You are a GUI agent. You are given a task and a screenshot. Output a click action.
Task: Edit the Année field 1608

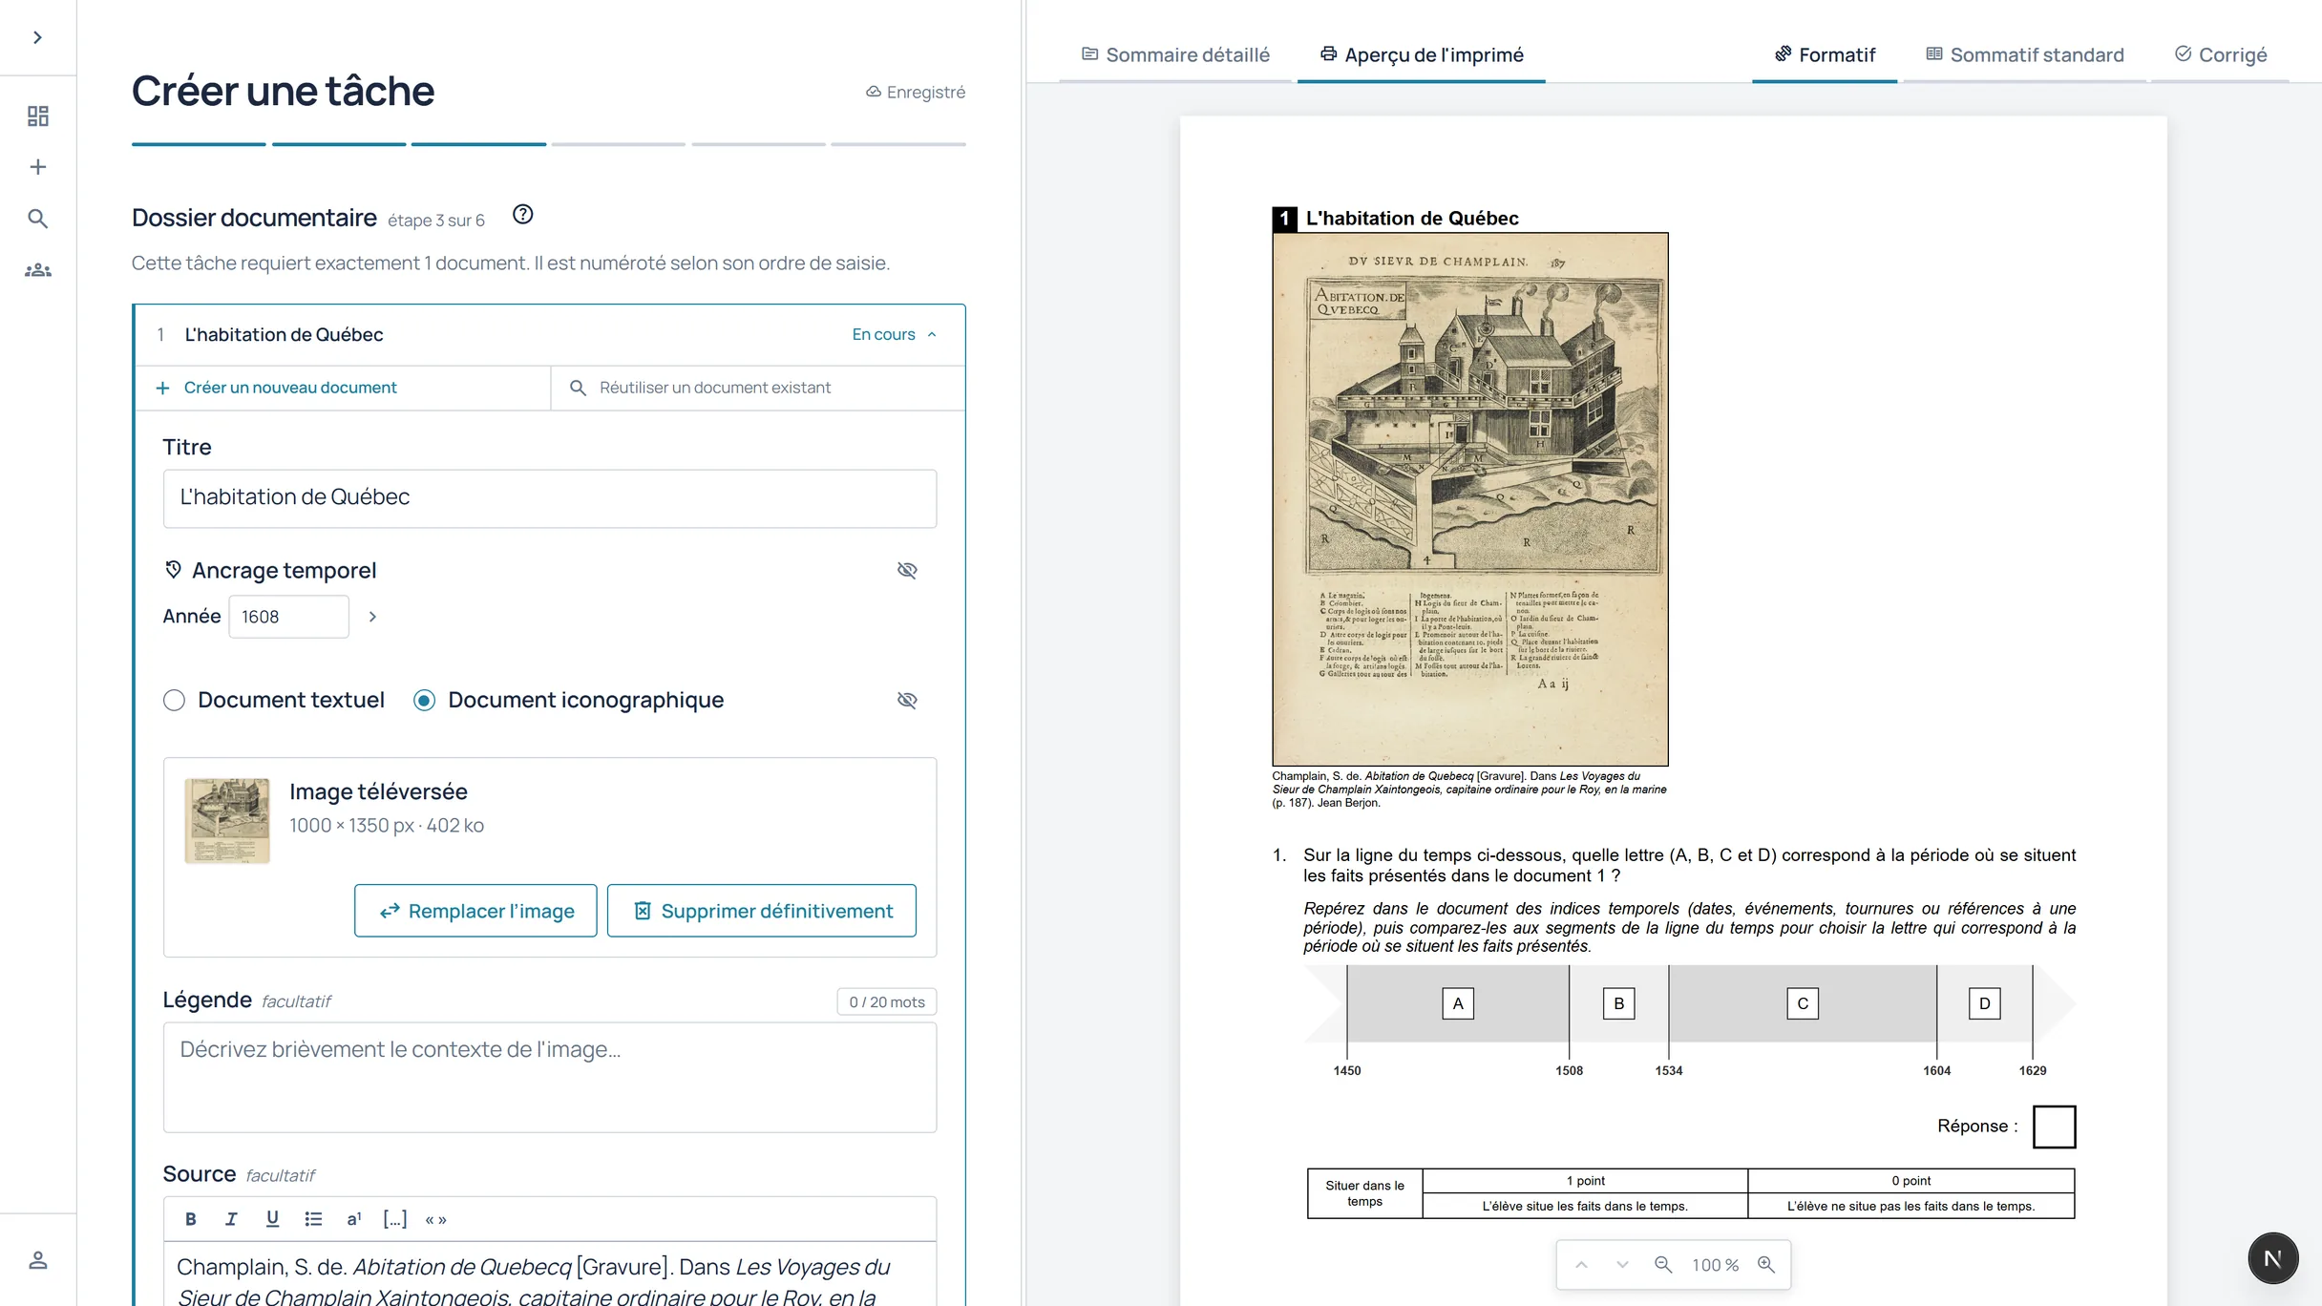pos(288,617)
